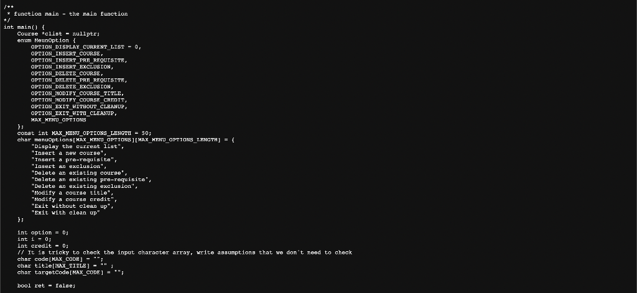Click the OPTION_MODIFY_COURSE_TITLE entry

pos(77,93)
